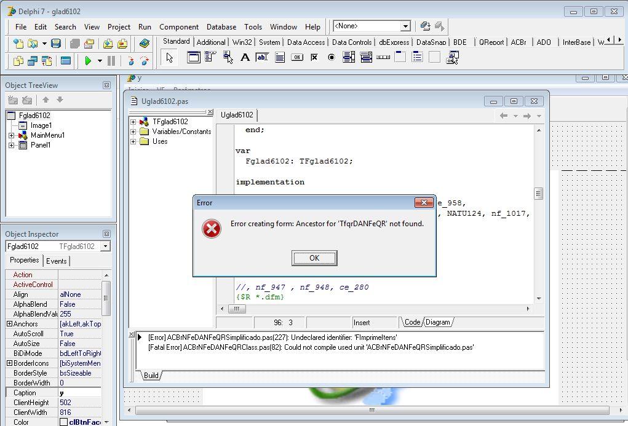Move item up in Object TreeView toolbar

click(x=46, y=100)
